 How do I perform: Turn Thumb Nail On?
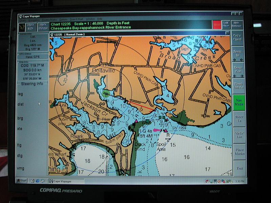point(238,86)
